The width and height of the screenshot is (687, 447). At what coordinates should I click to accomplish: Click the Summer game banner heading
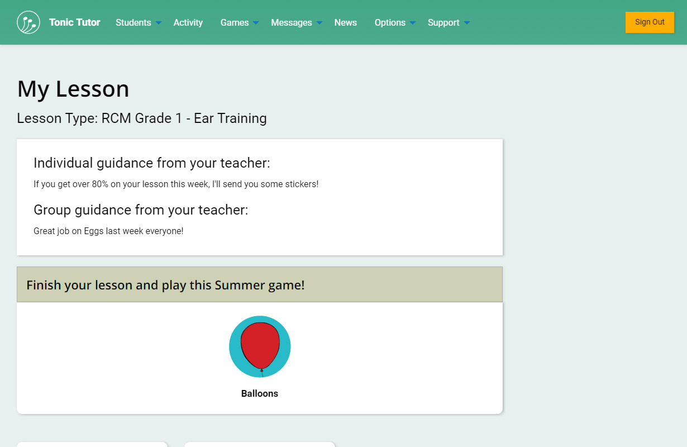[x=165, y=285]
